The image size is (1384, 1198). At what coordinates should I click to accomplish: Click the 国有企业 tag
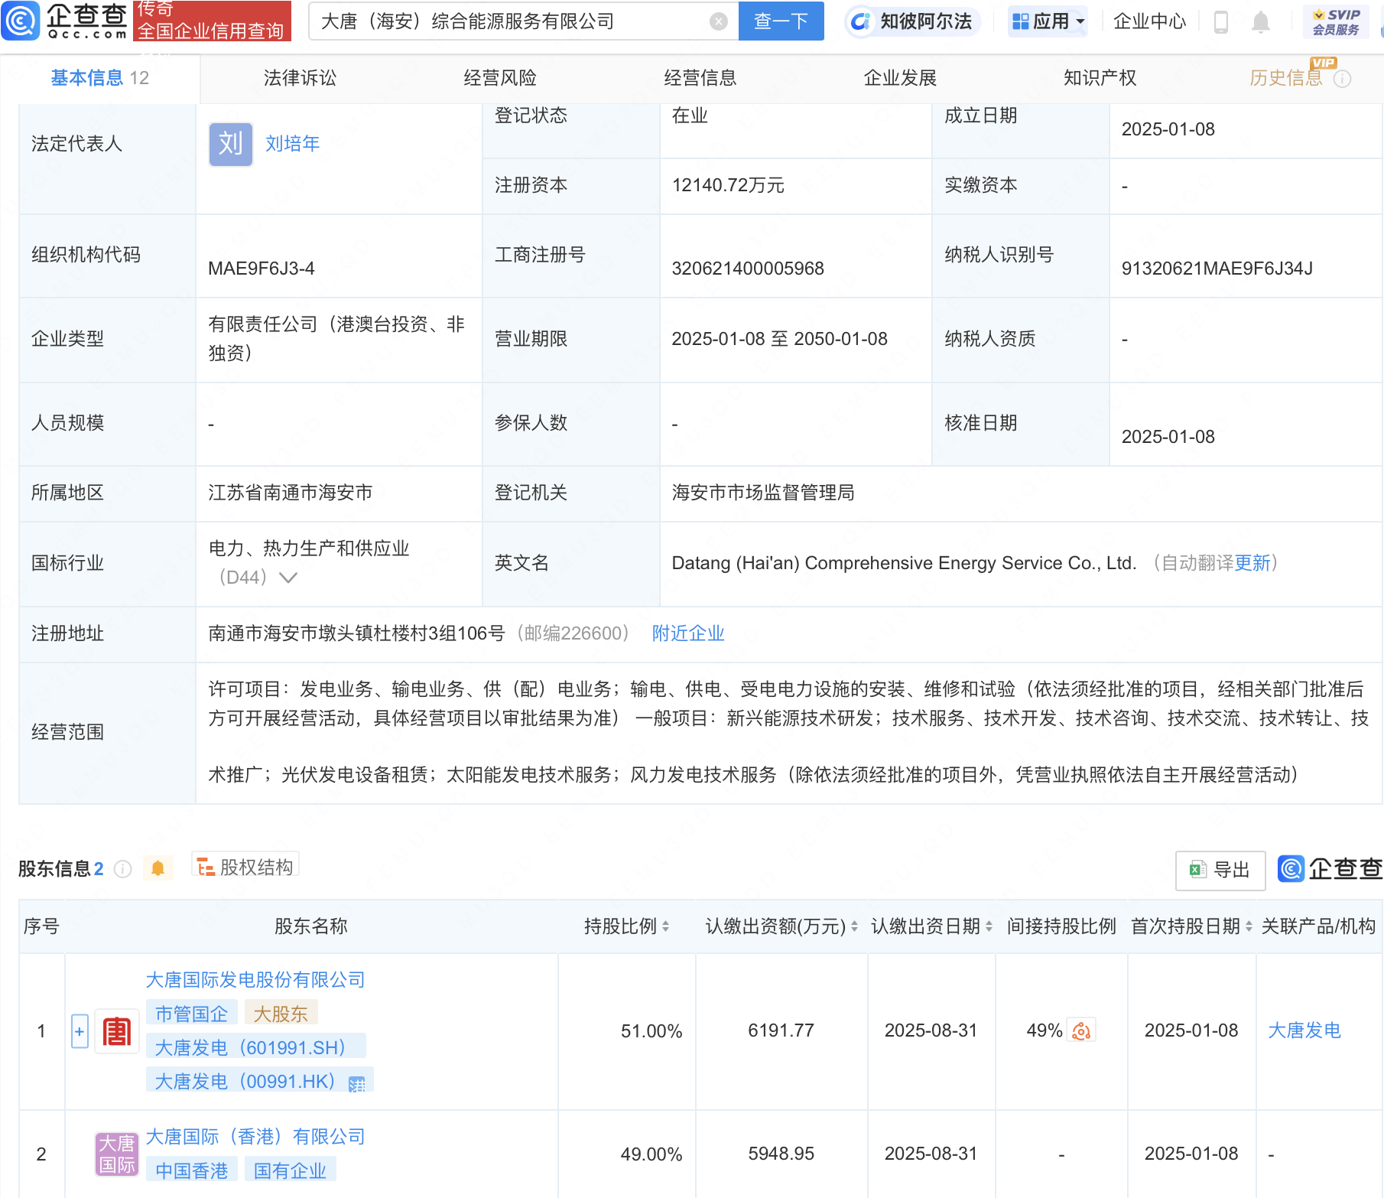(x=290, y=1170)
